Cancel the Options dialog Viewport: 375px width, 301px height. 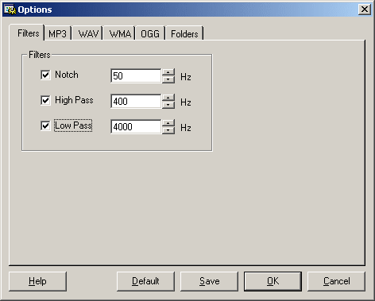coord(336,281)
